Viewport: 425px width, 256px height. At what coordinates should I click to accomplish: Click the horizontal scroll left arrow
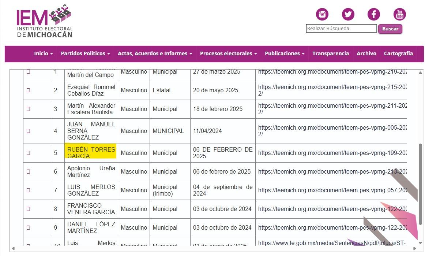[x=13, y=249]
